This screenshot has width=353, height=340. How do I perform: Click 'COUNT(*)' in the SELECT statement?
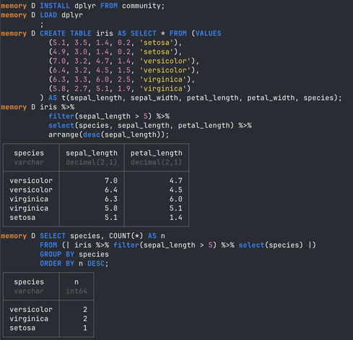(126, 236)
